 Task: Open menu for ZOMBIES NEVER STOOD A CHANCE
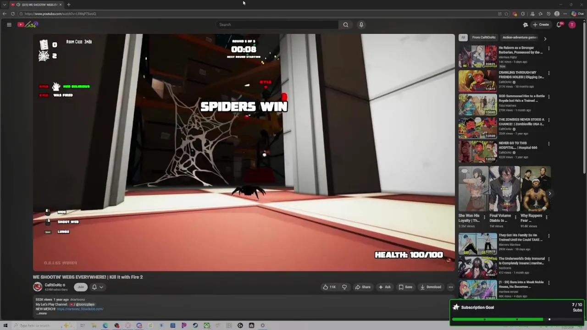coord(548,120)
